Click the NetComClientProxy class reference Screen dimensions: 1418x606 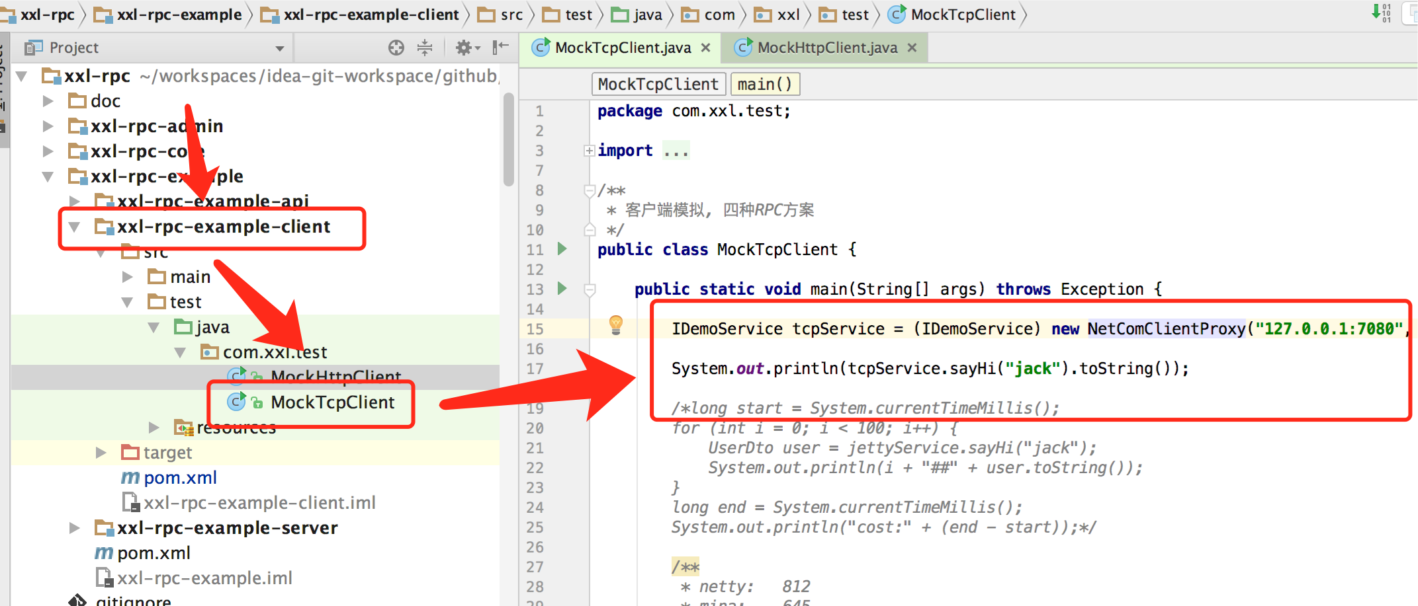(1167, 328)
